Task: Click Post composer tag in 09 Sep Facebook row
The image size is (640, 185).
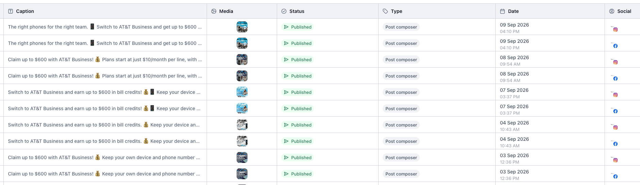Action: click(x=401, y=43)
